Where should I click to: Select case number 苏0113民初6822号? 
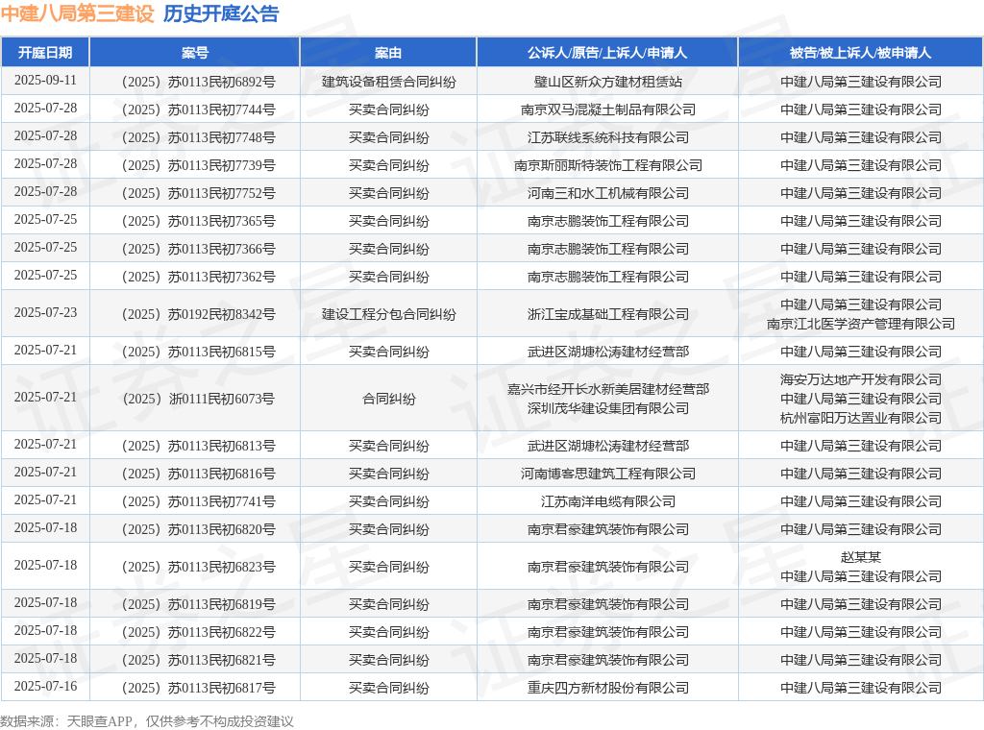[x=198, y=632]
